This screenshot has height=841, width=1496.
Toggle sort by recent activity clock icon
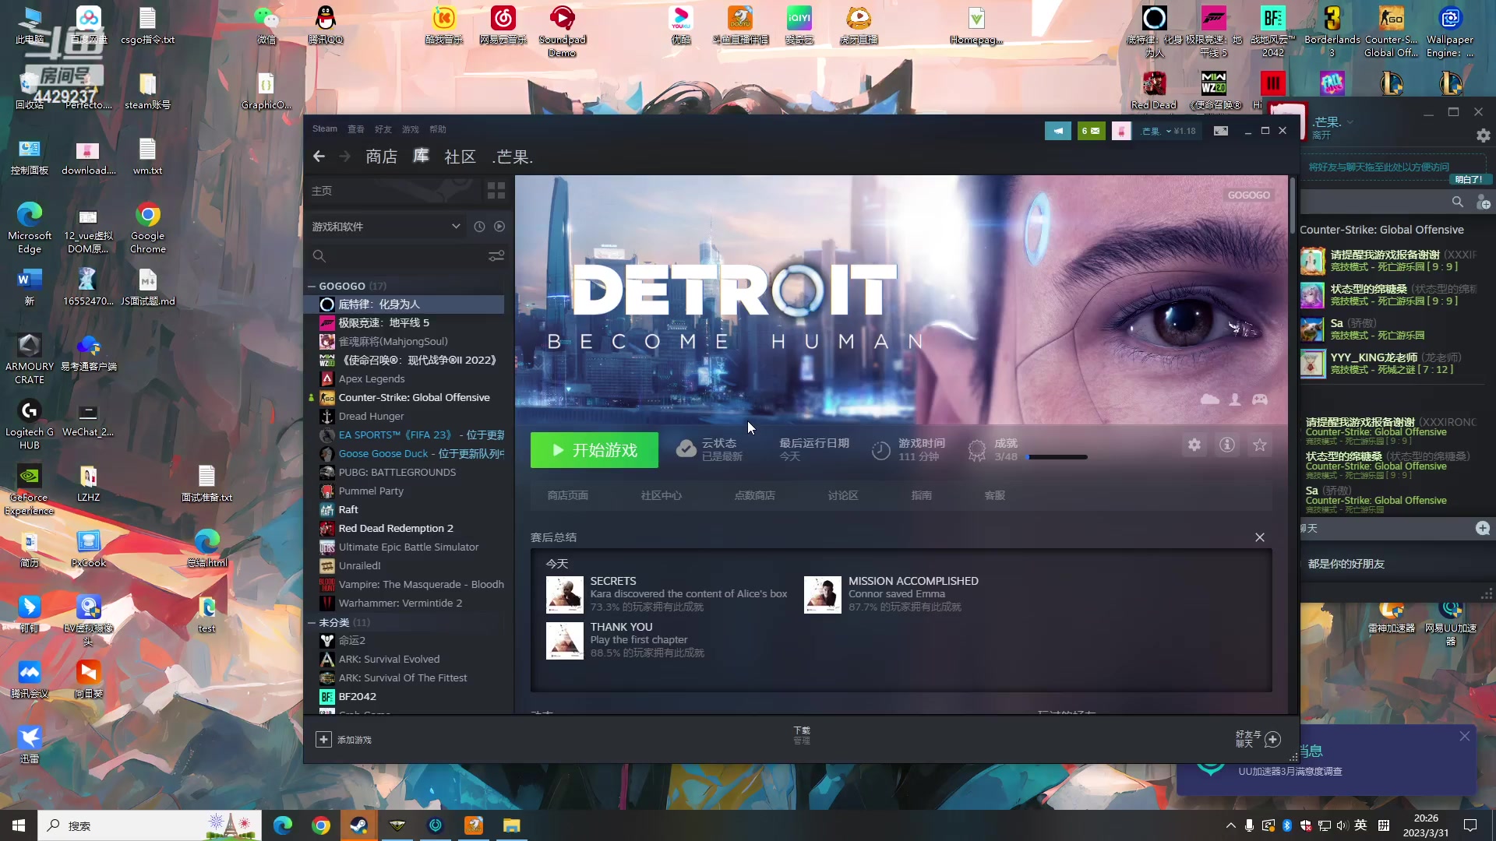click(x=479, y=227)
